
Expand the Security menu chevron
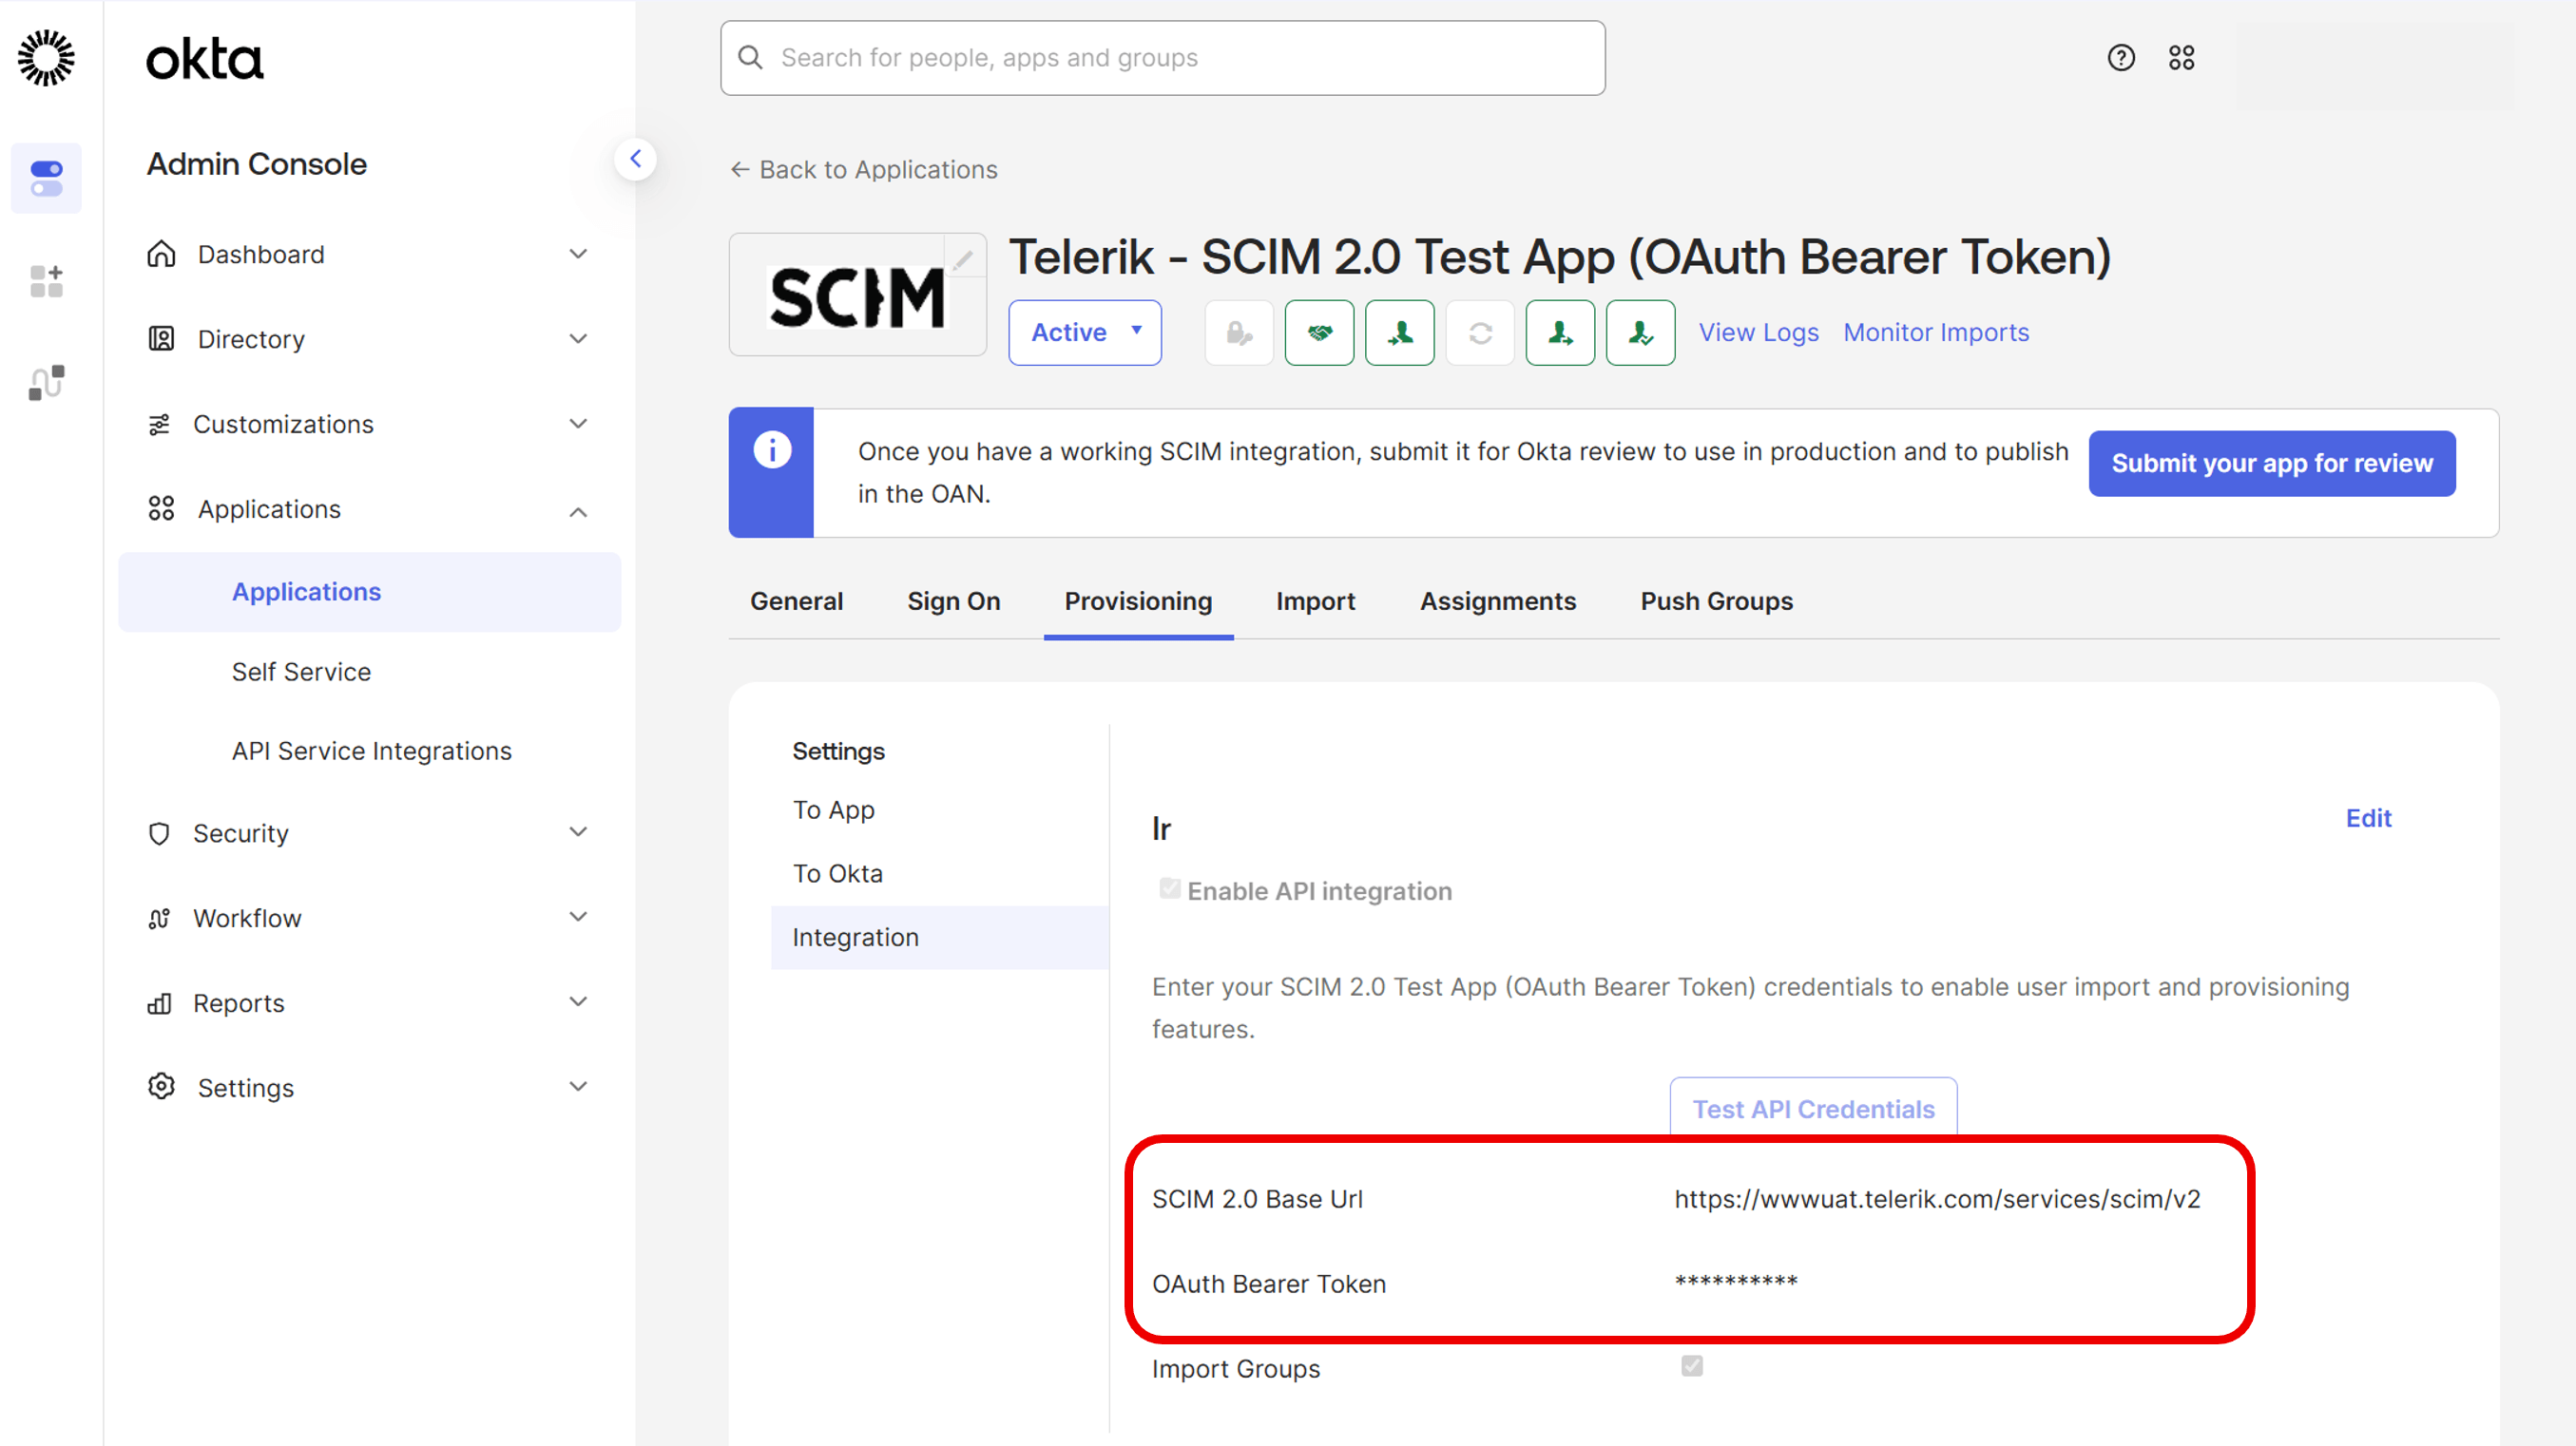click(578, 831)
